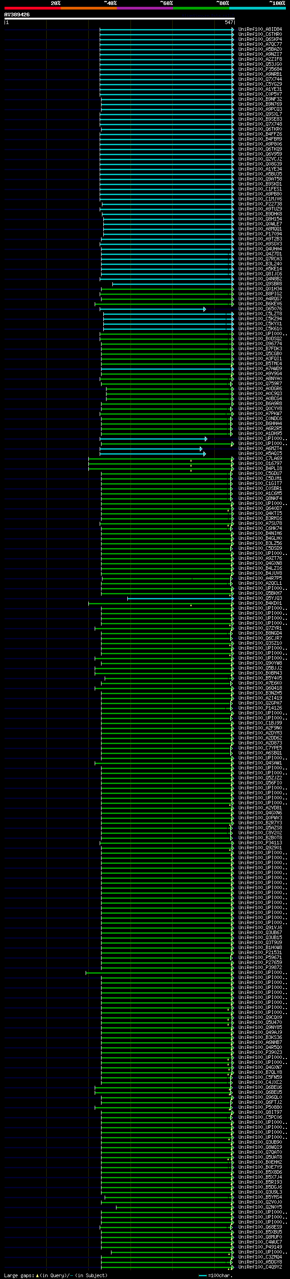Select hit label UniRef100_Q5YJQ3

[260, 598]
